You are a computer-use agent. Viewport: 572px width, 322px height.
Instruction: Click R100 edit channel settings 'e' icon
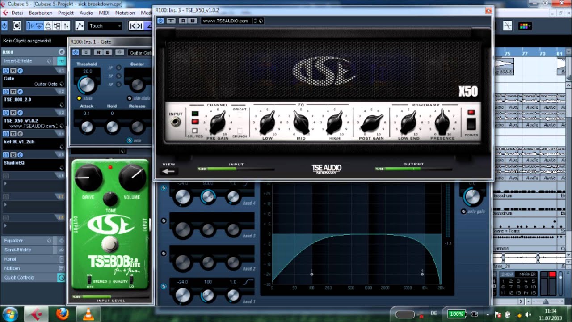click(62, 52)
